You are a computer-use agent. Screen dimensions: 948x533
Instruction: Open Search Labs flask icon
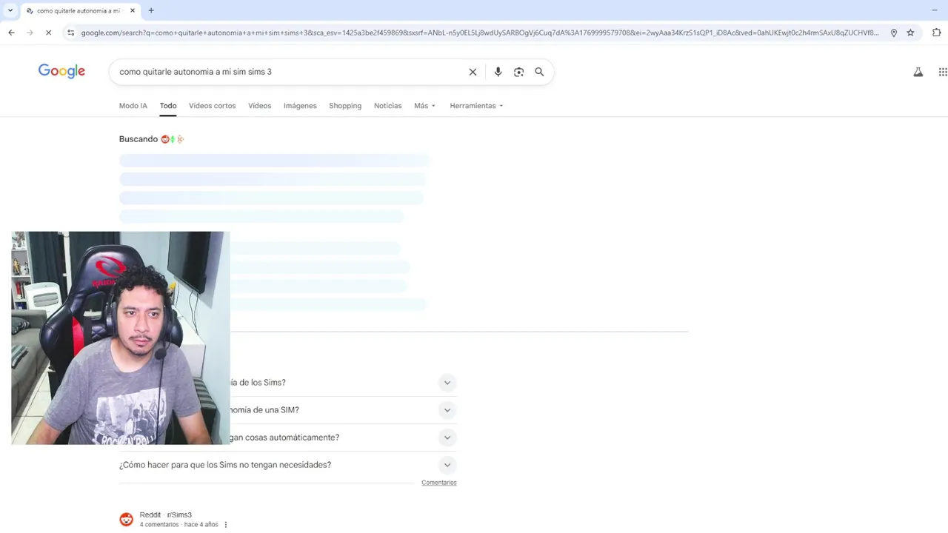[x=918, y=72]
